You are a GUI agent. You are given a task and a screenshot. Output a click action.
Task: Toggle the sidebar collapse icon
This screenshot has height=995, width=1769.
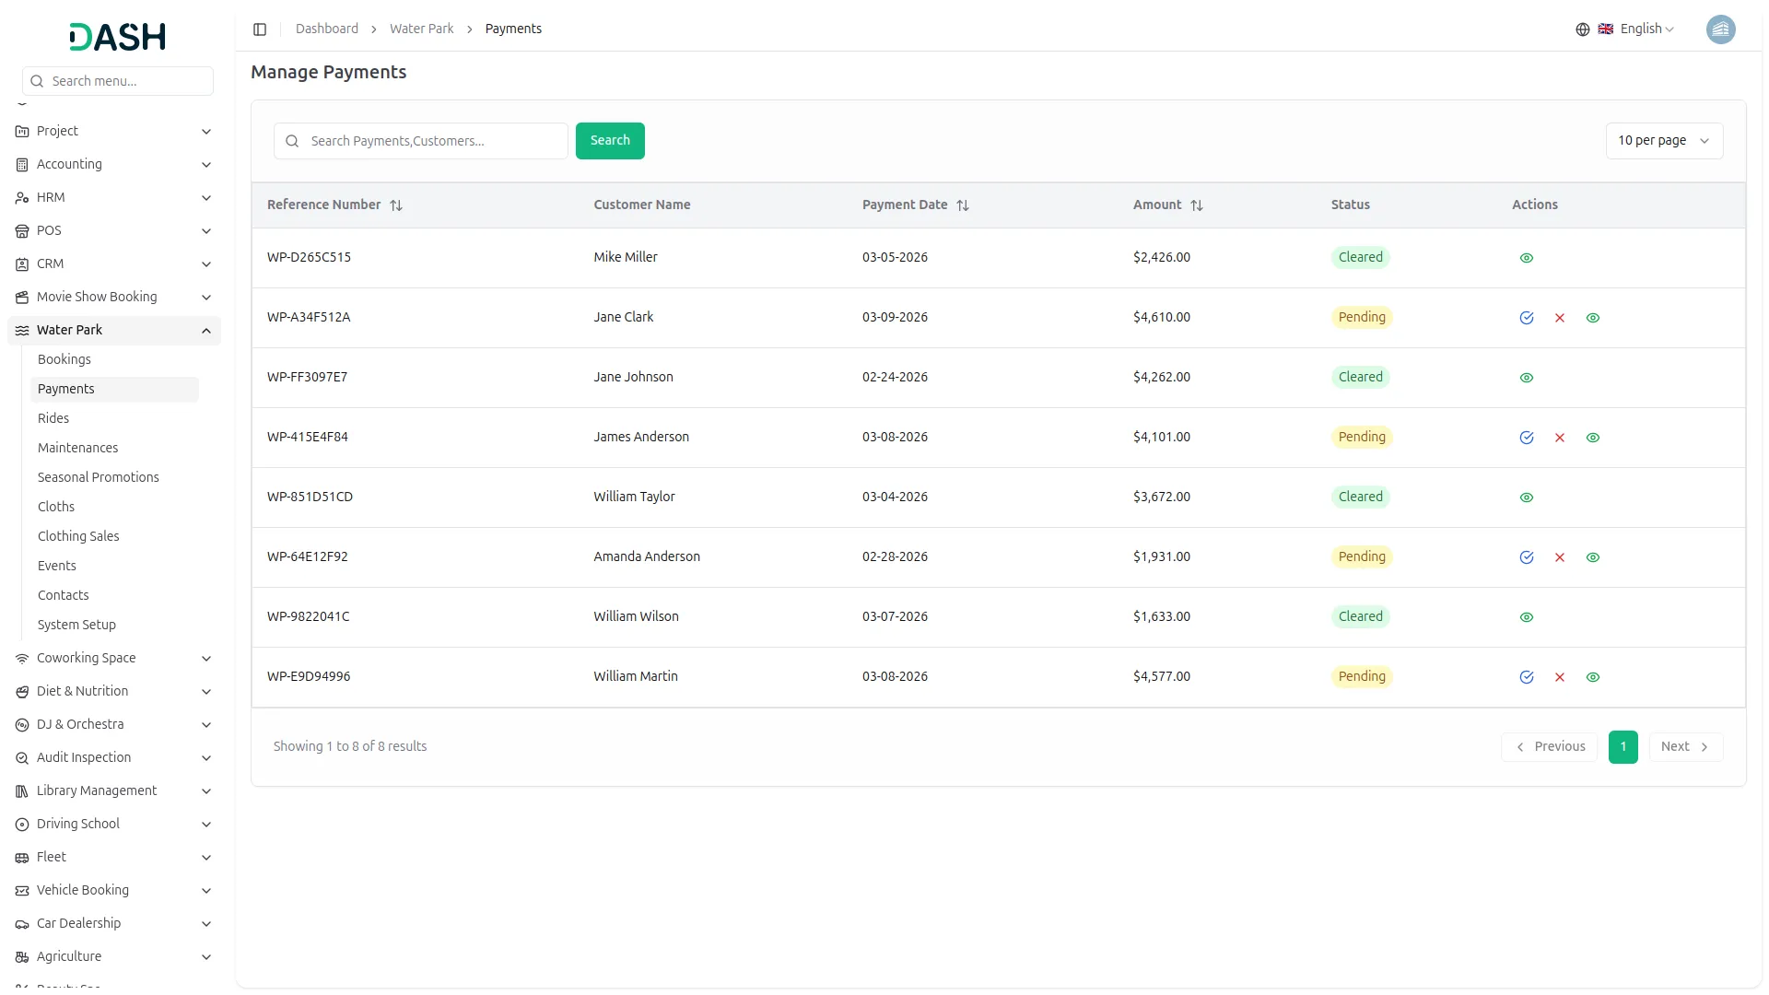260,29
